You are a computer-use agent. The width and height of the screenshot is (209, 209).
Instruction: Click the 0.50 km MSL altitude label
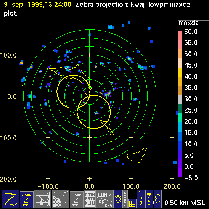[x=185, y=203]
